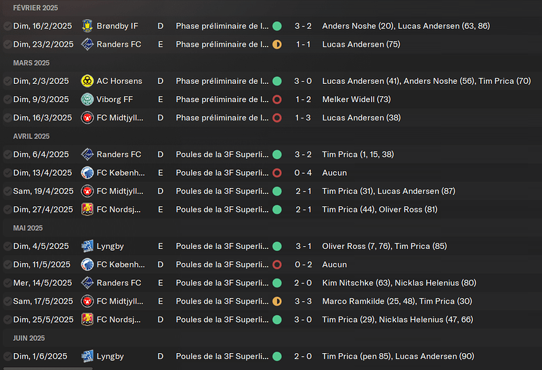Screen dimensions: 542x370
Task: Click the red loss indicator for 9/3/2025 match
Action: (276, 99)
